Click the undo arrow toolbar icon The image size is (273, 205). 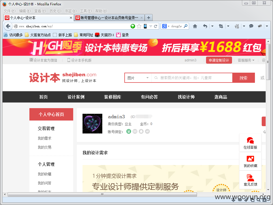click(205, 26)
